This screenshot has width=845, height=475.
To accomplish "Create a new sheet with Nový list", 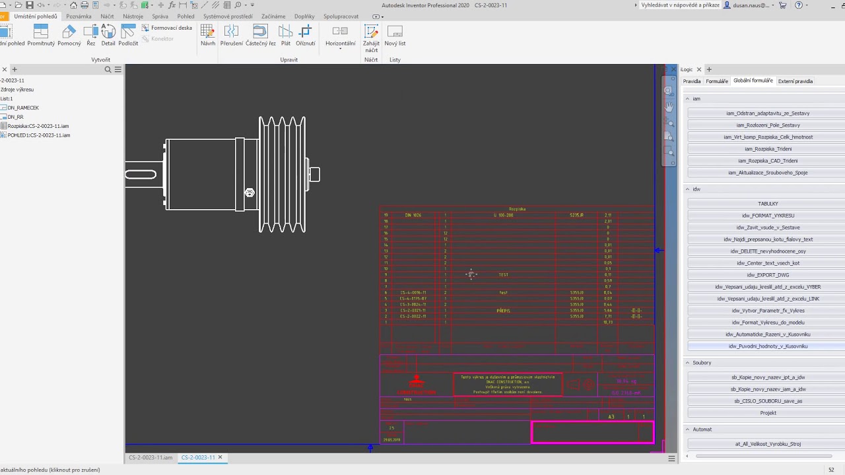I will pyautogui.click(x=395, y=36).
